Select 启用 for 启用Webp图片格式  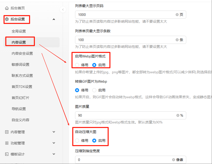coord(94,65)
